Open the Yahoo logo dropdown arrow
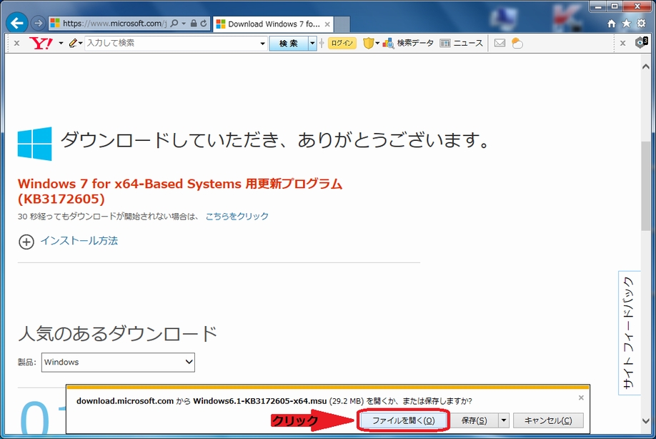The width and height of the screenshot is (656, 439). pyautogui.click(x=61, y=43)
